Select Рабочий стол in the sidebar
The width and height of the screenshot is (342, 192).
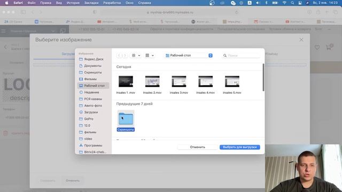[x=93, y=85]
